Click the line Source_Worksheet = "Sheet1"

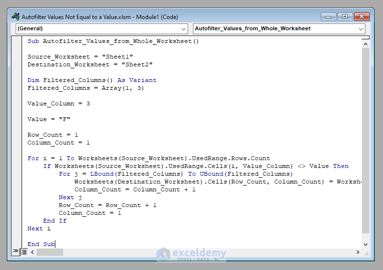pyautogui.click(x=80, y=57)
